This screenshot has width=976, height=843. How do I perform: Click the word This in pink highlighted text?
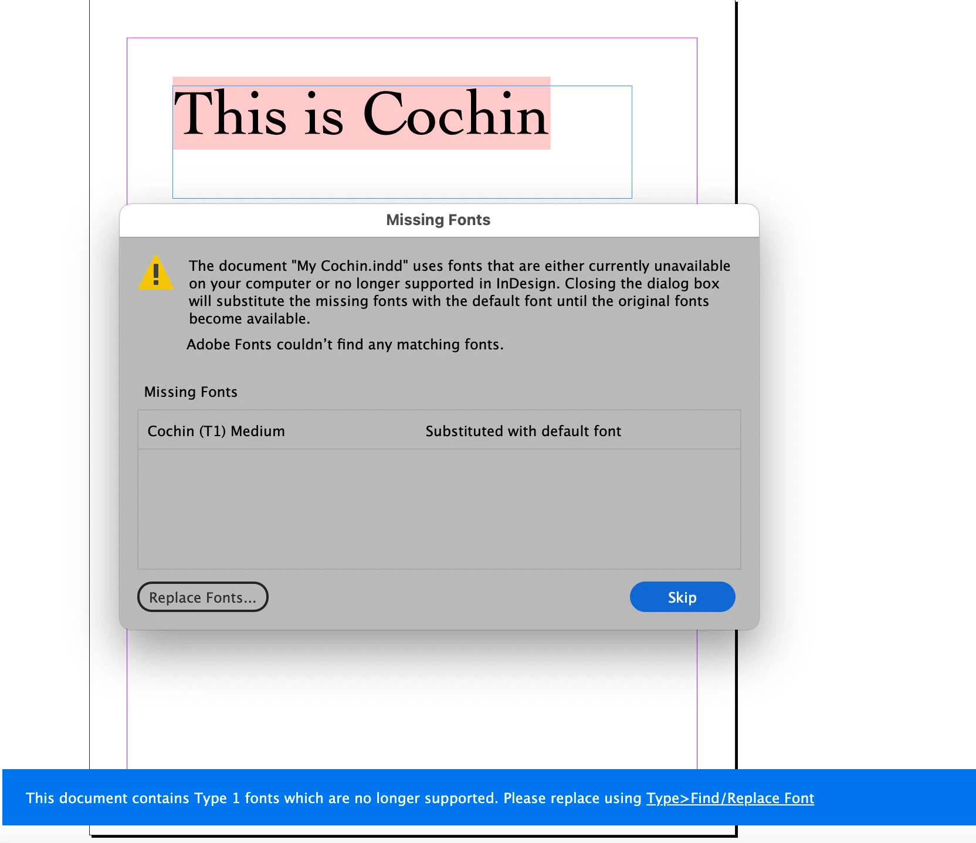click(231, 114)
